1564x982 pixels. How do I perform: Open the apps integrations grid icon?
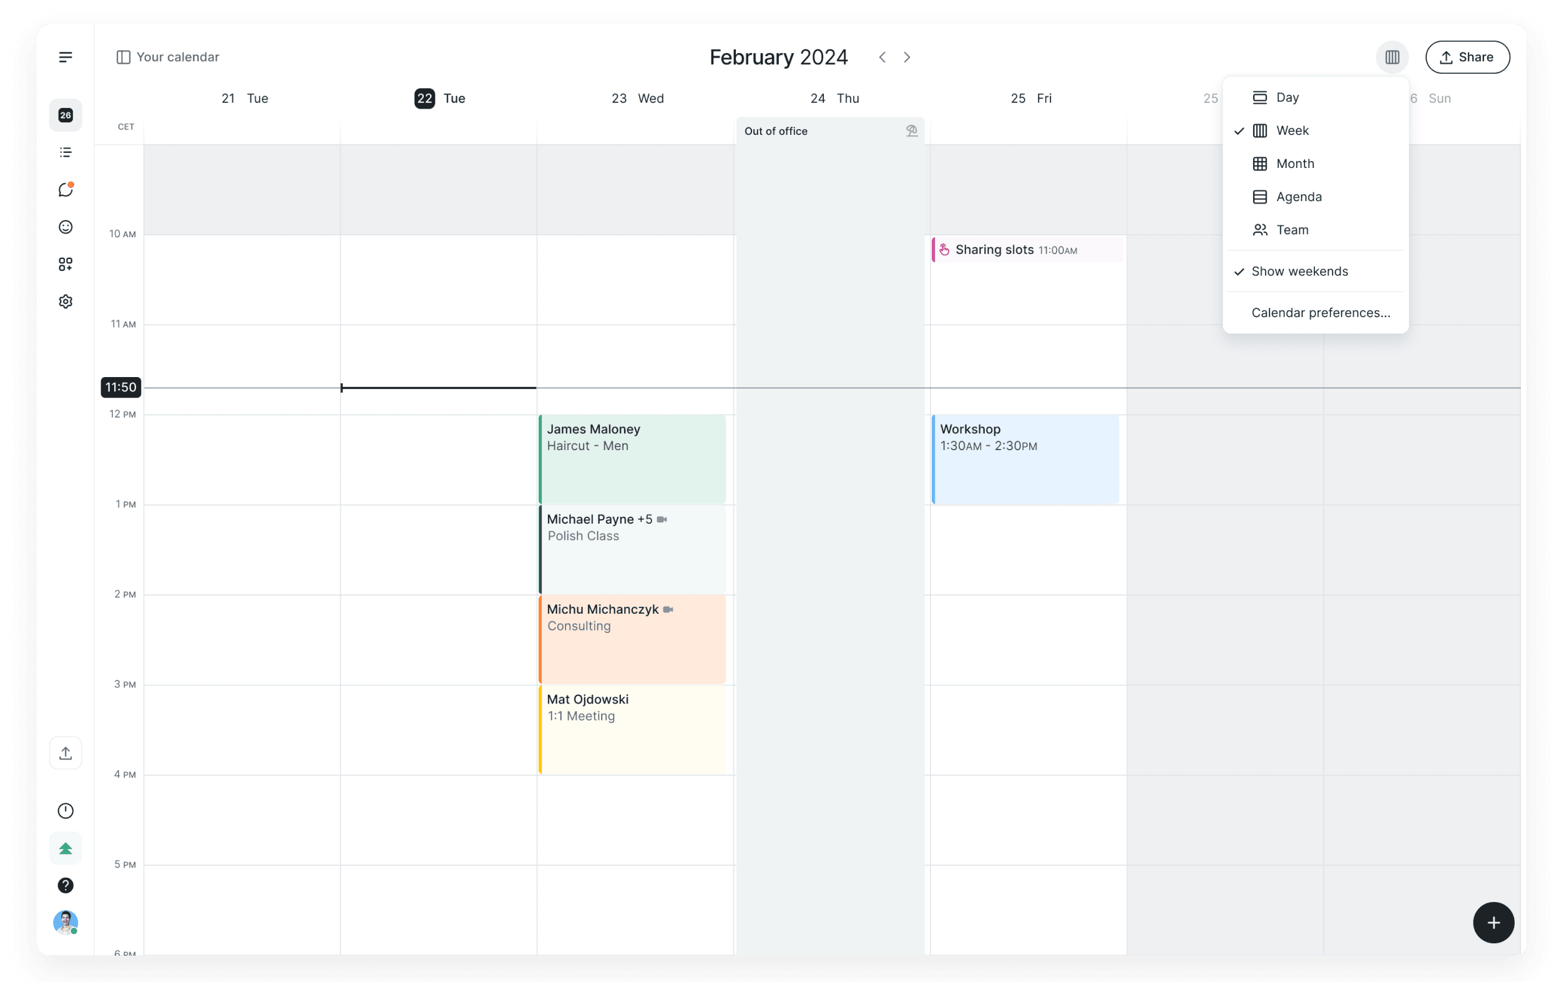click(66, 264)
